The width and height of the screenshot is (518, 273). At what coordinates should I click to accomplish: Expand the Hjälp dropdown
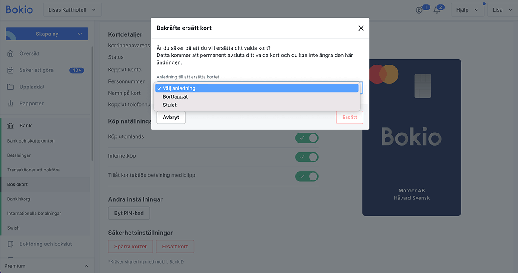tap(467, 10)
